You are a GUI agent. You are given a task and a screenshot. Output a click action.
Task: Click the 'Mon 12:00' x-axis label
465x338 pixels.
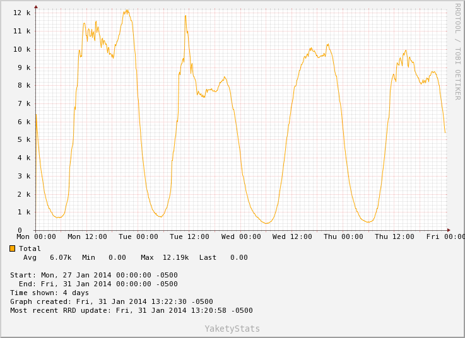click(86, 237)
